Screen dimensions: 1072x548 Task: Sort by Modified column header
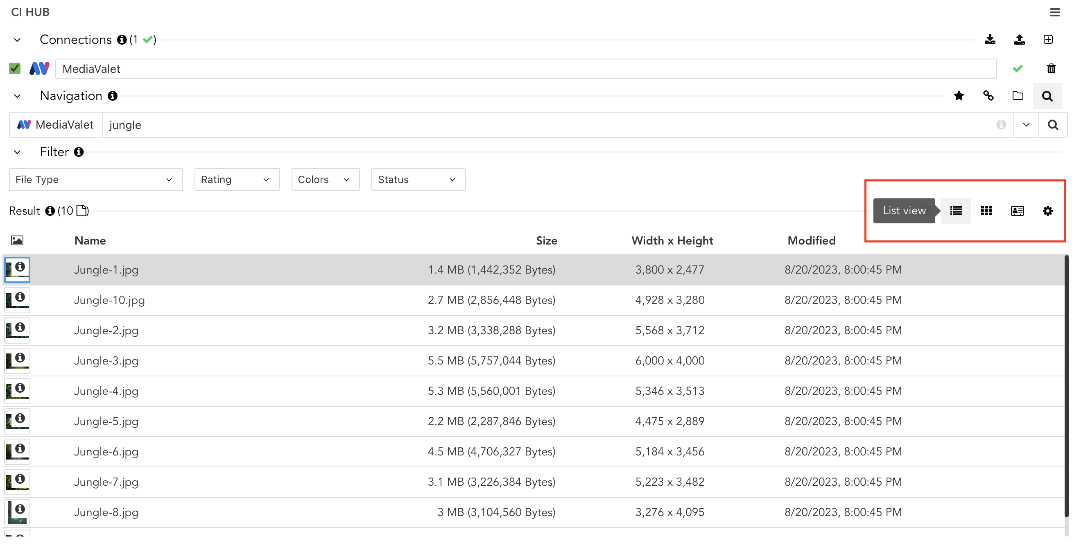pyautogui.click(x=812, y=240)
